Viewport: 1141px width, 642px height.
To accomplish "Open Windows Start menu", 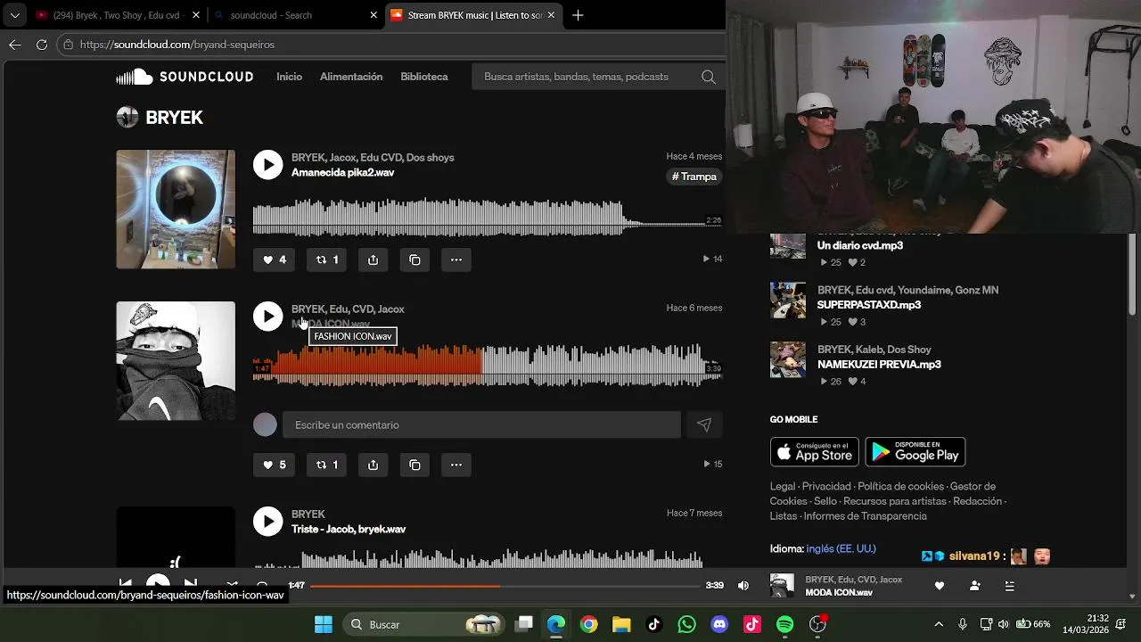I will (323, 624).
